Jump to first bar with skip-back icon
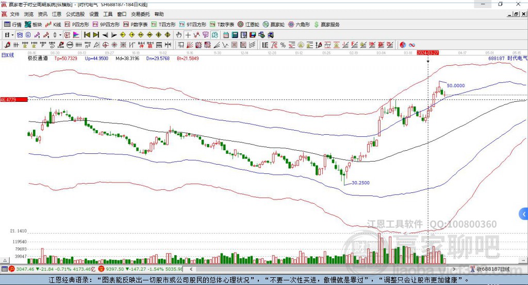The image size is (528, 285). point(87,34)
